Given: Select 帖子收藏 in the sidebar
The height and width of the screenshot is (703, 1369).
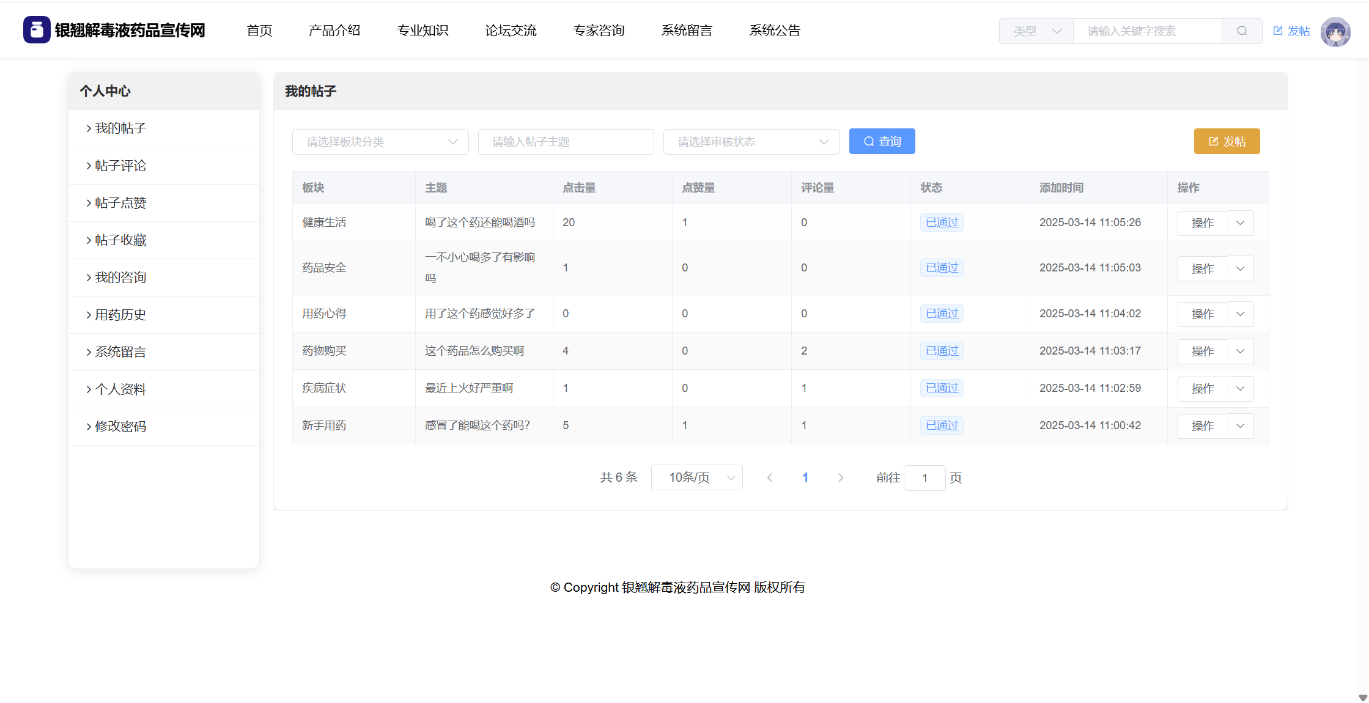Looking at the screenshot, I should tap(120, 240).
